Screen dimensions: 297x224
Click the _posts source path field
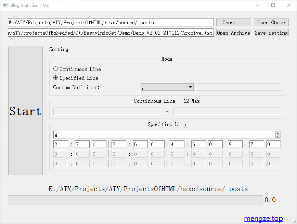coord(111,23)
